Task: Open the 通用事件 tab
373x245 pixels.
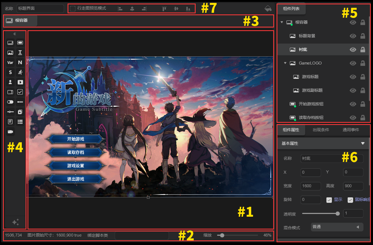Action: (351, 130)
